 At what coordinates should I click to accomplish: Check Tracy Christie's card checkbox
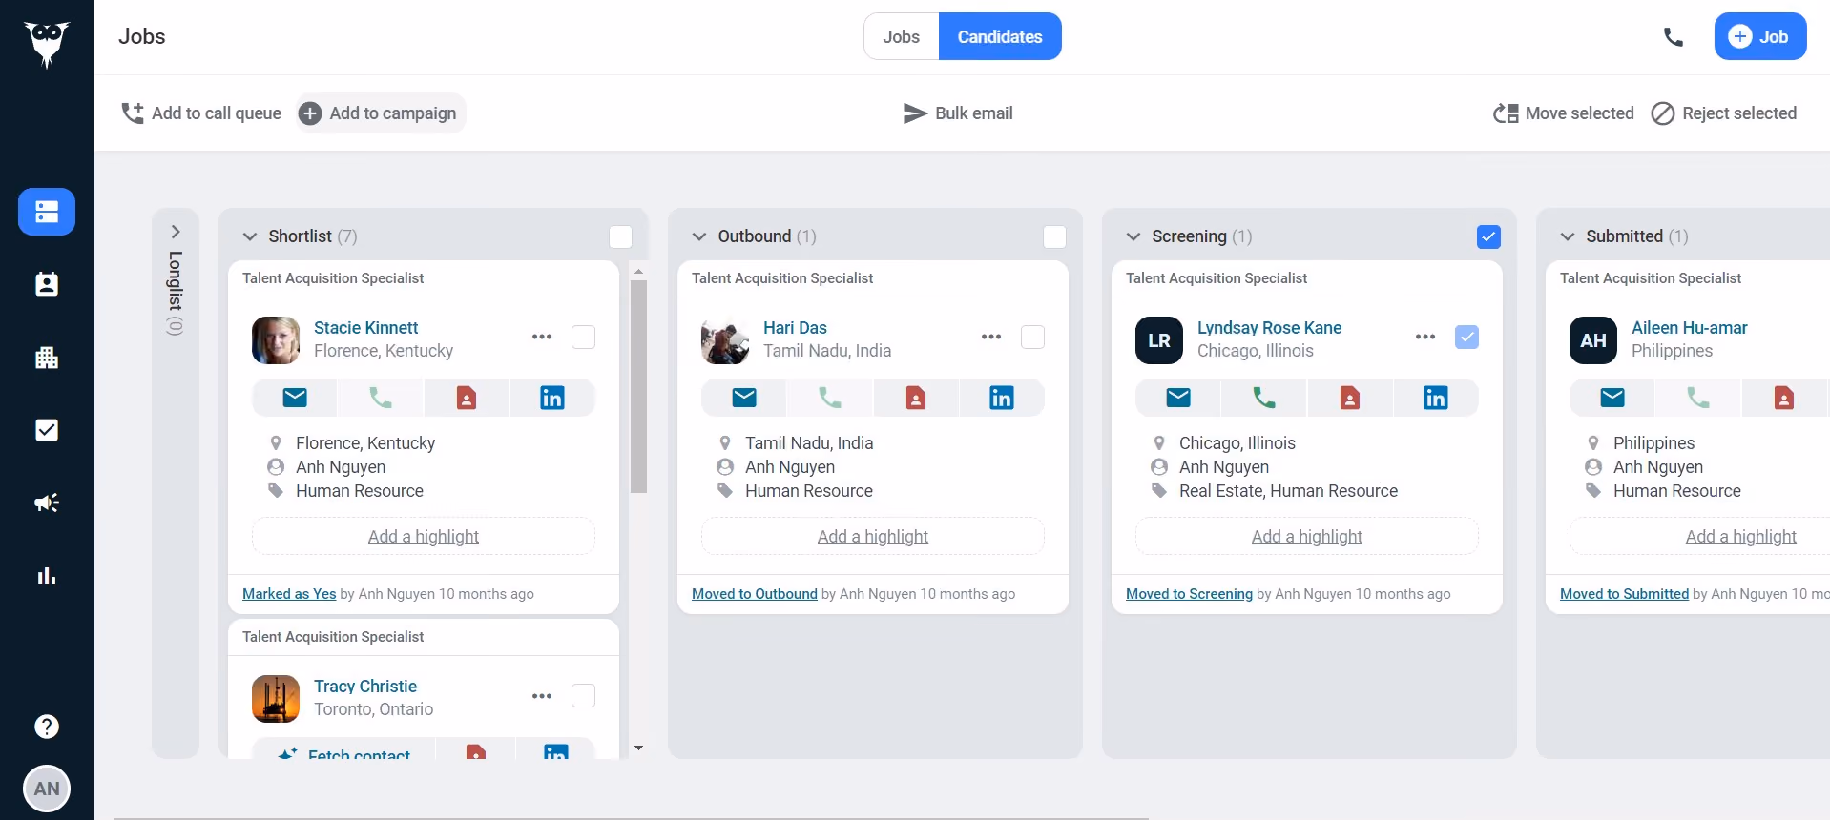[583, 695]
